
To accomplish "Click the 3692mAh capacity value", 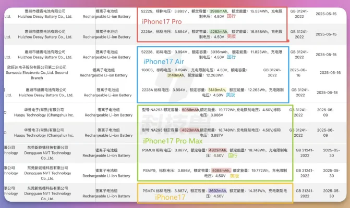I will tap(217, 191).
